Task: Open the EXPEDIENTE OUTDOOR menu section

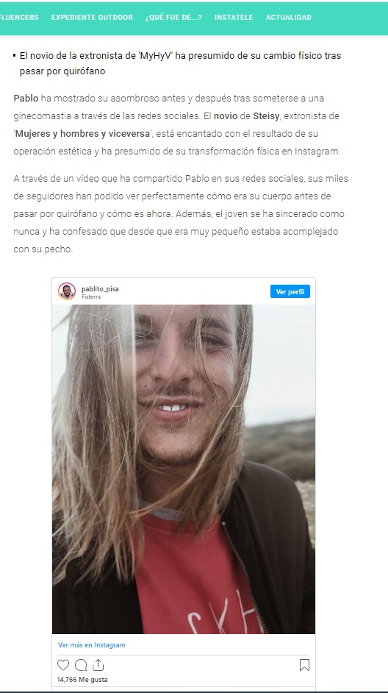Action: [x=92, y=18]
